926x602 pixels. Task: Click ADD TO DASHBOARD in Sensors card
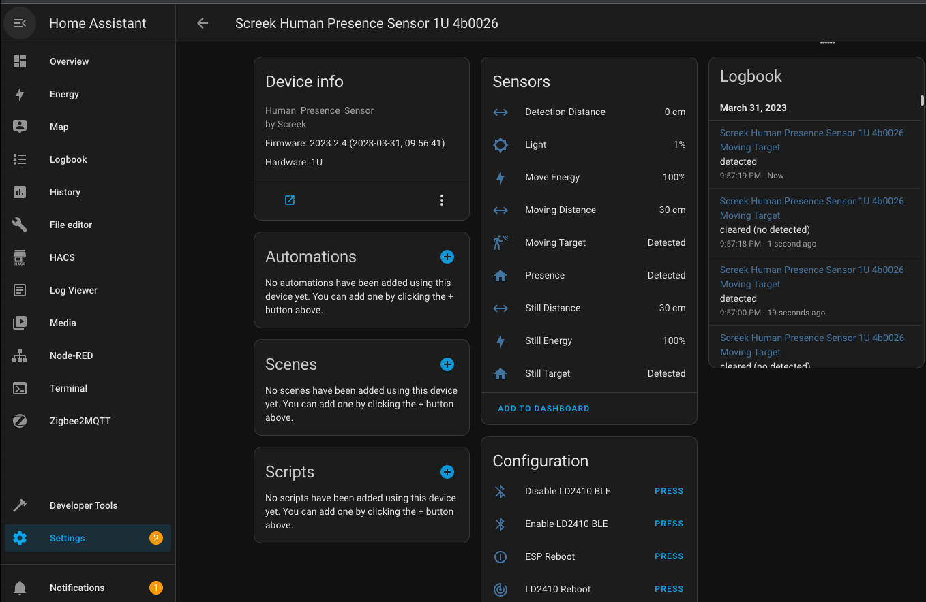[543, 409]
